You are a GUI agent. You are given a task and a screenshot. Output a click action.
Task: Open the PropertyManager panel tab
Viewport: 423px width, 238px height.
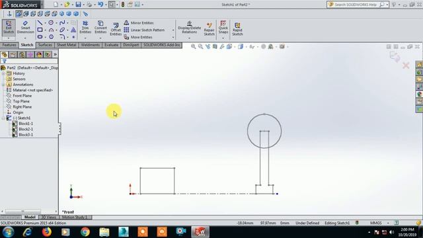point(13,54)
